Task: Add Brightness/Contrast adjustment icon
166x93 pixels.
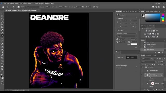Action: (x=146, y=31)
